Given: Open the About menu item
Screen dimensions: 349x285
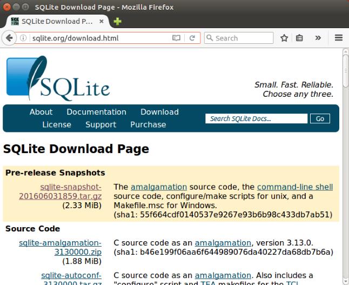Looking at the screenshot, I should 41,112.
